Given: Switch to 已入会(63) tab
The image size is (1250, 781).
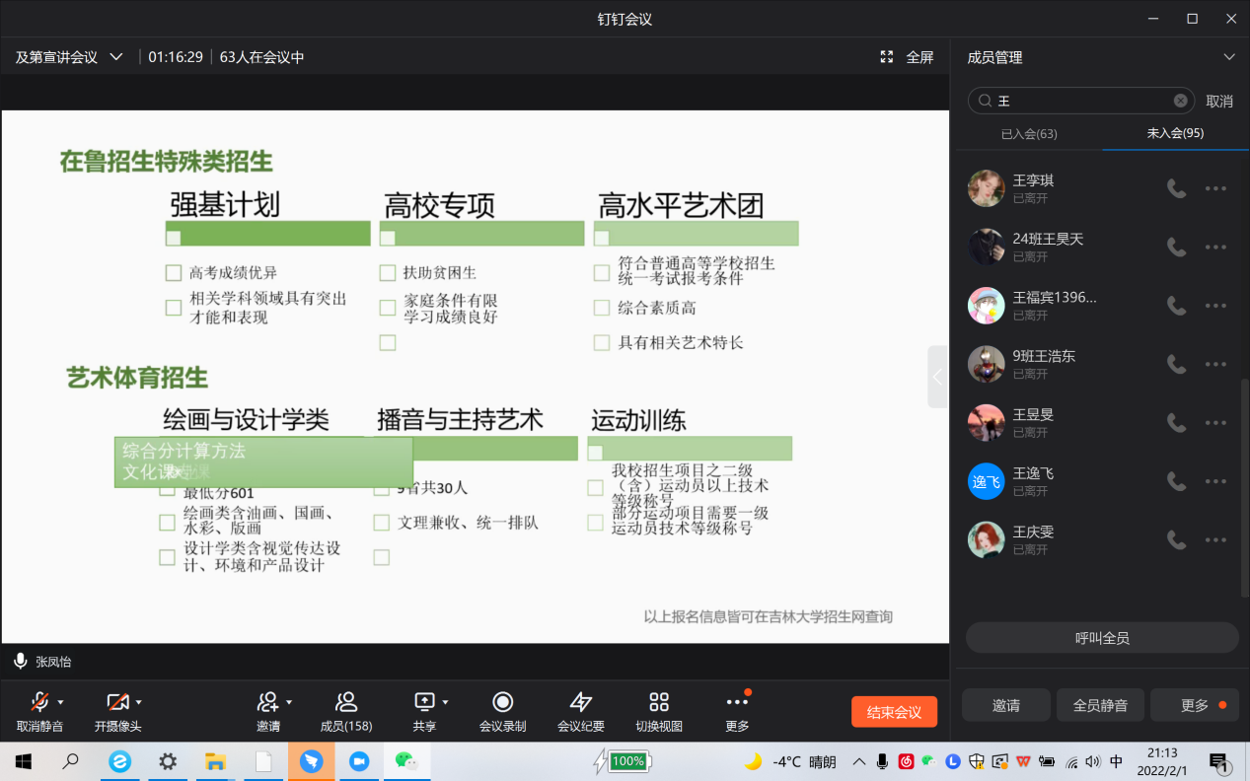Looking at the screenshot, I should coord(1029,133).
